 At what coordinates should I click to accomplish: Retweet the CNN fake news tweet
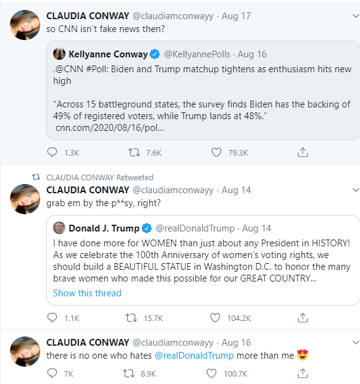tap(134, 152)
